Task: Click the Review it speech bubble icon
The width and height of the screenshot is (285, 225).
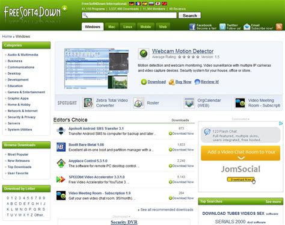Action: point(197,82)
